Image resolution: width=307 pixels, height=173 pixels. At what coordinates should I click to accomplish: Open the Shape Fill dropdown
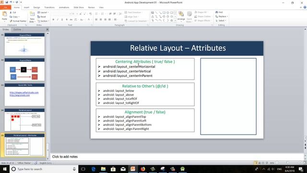tap(201, 12)
